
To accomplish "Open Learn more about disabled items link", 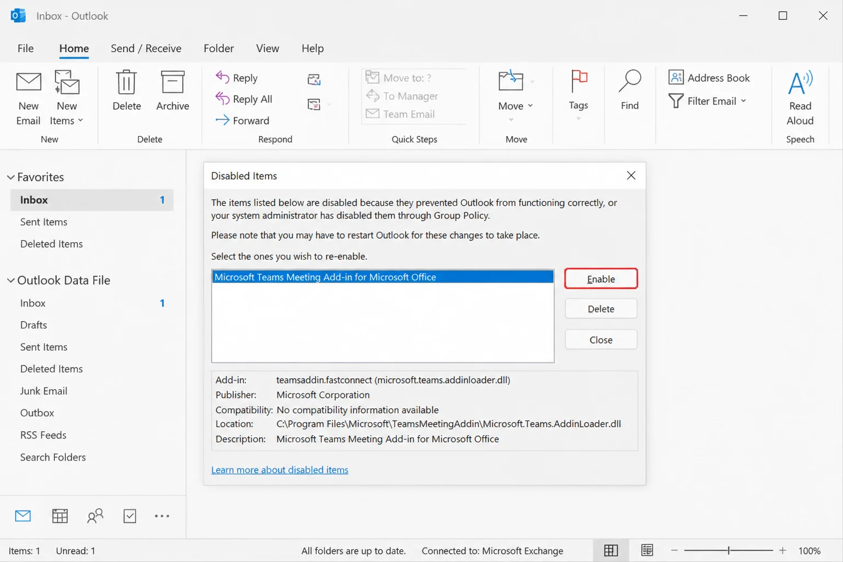I will [x=280, y=470].
